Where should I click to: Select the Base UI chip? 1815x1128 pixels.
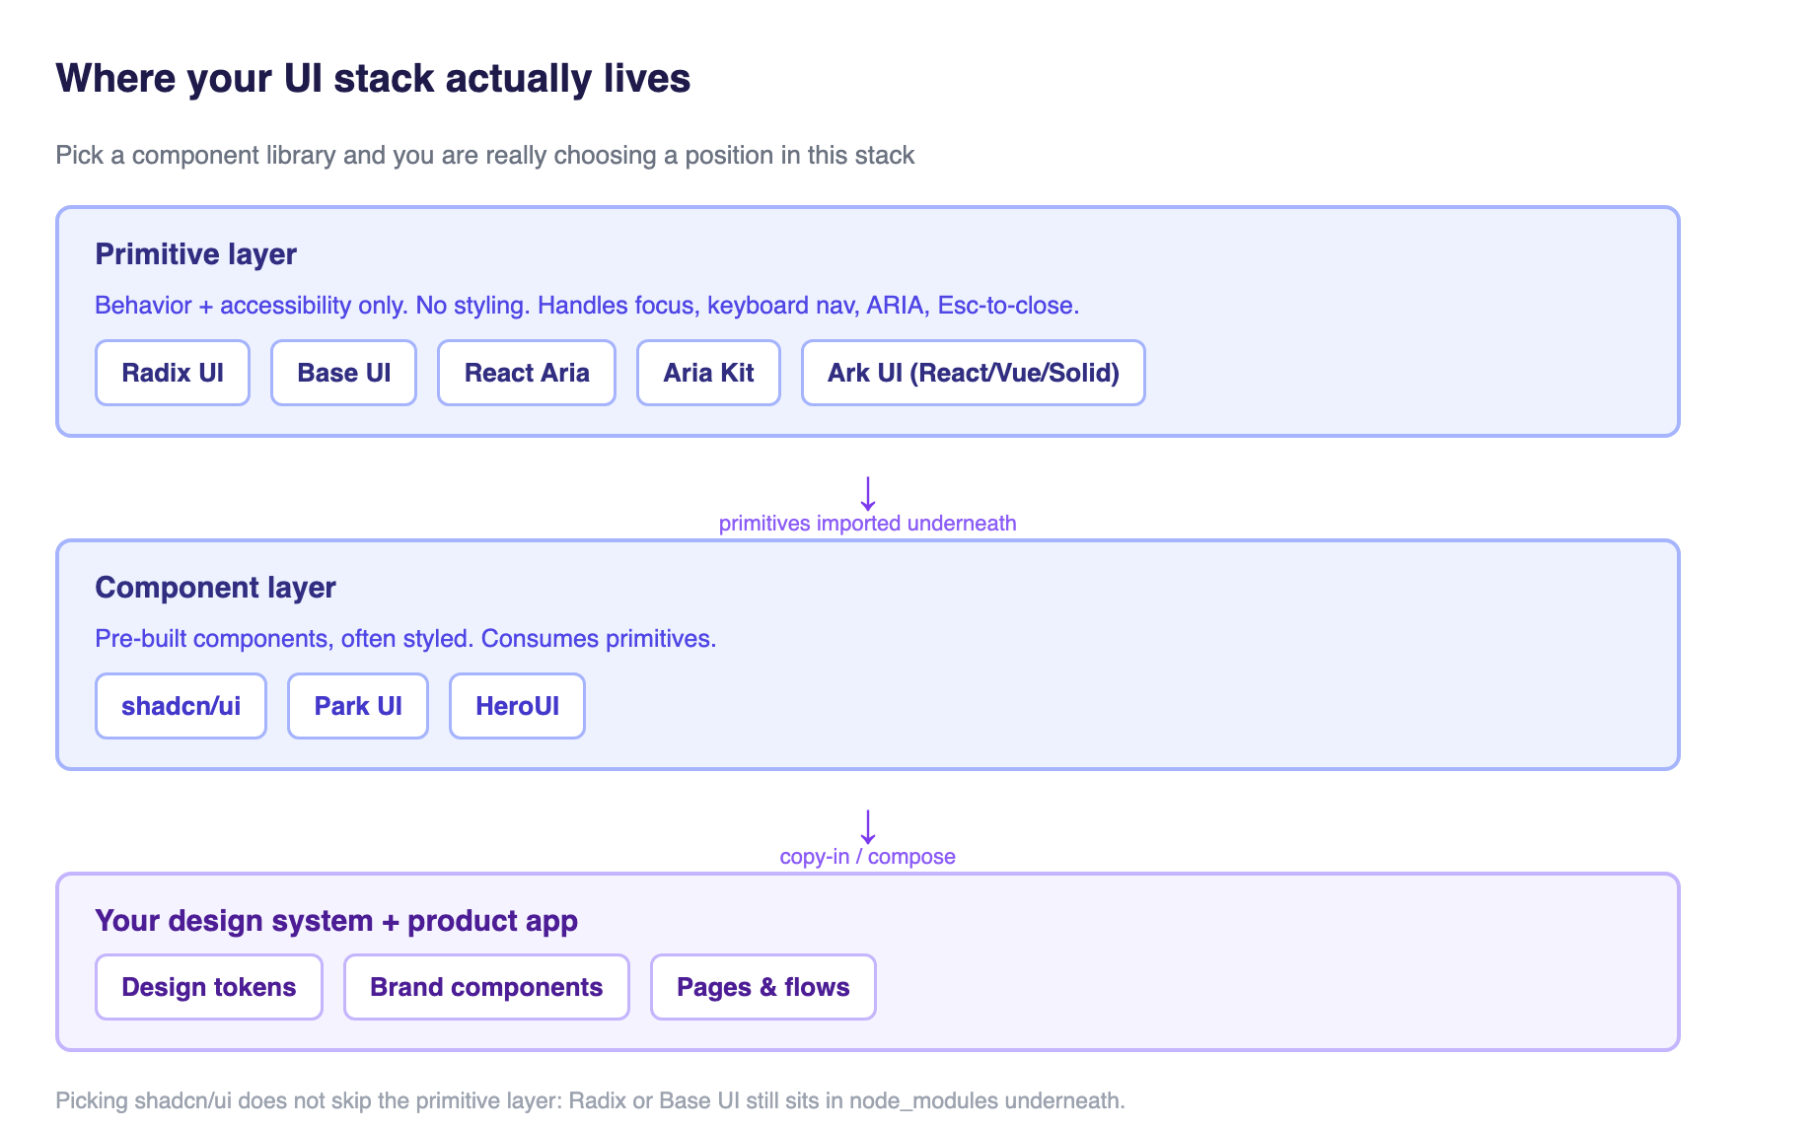[x=344, y=373]
